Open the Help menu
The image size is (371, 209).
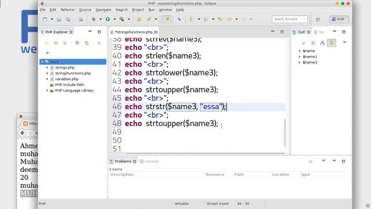click(x=180, y=10)
